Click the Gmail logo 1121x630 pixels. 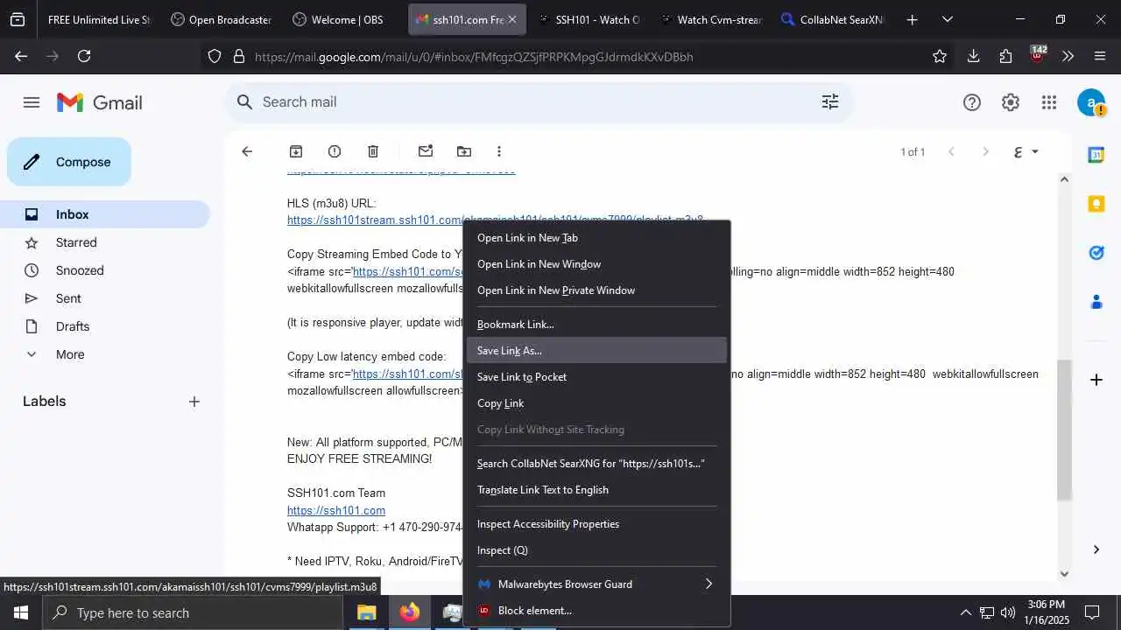point(99,102)
